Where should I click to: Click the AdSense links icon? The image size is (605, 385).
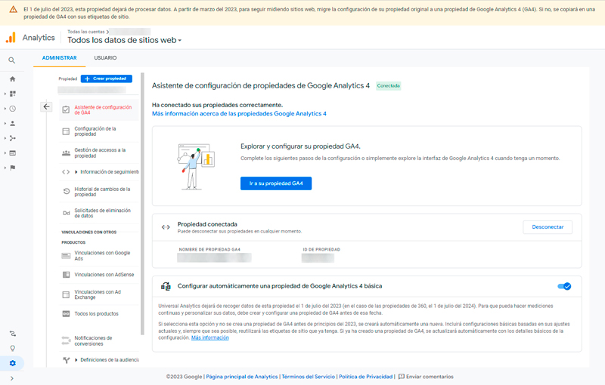coord(66,275)
